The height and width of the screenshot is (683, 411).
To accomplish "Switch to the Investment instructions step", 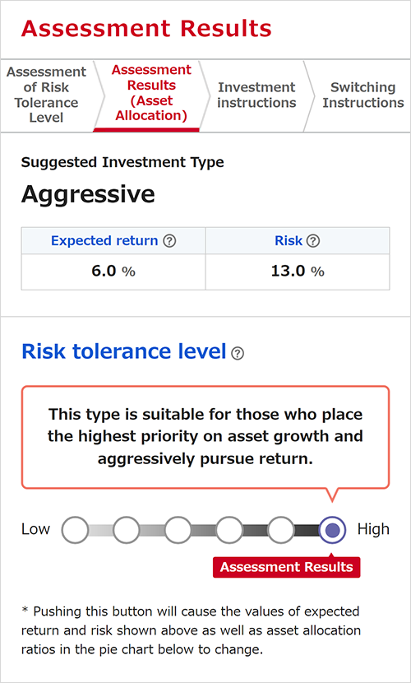I will click(x=256, y=95).
